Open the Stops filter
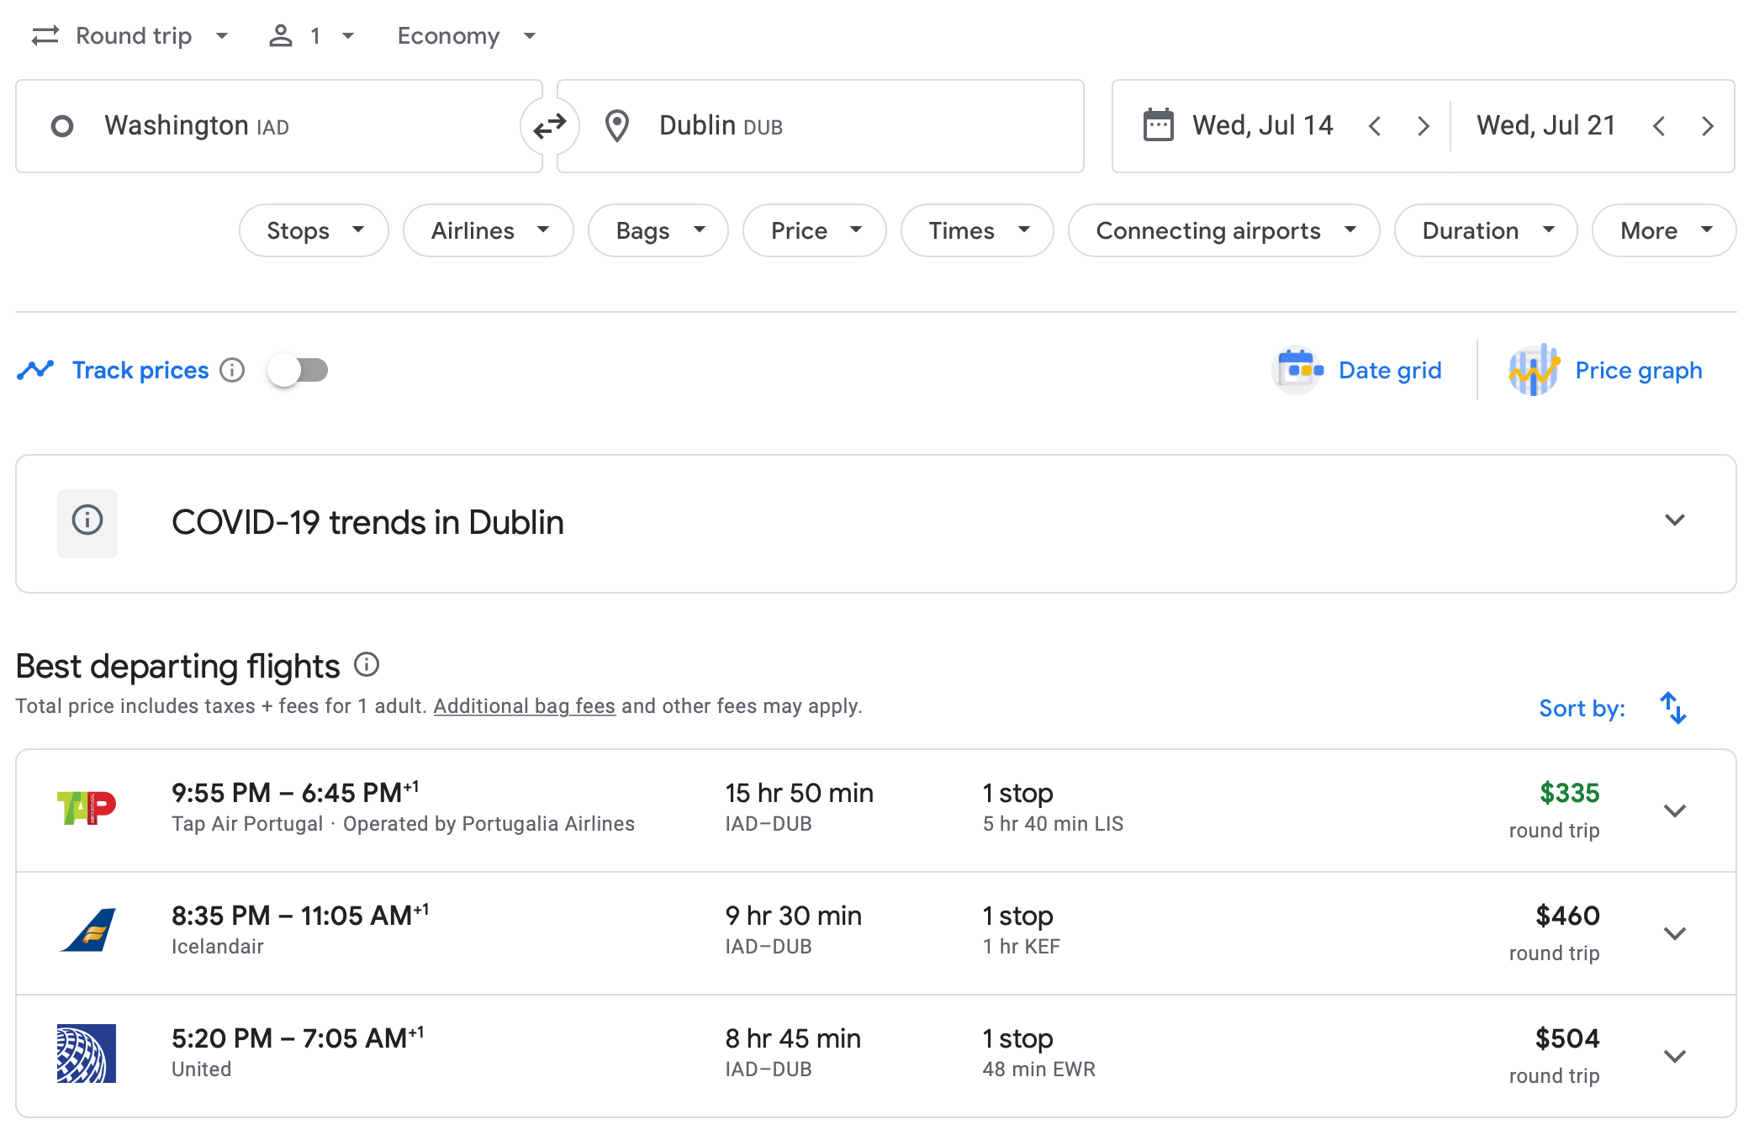This screenshot has height=1130, width=1754. pos(313,230)
